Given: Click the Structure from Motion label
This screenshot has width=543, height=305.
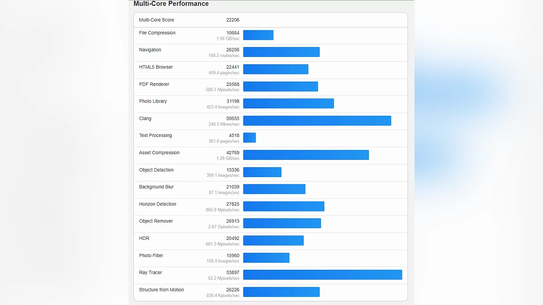Looking at the screenshot, I should pos(161,290).
